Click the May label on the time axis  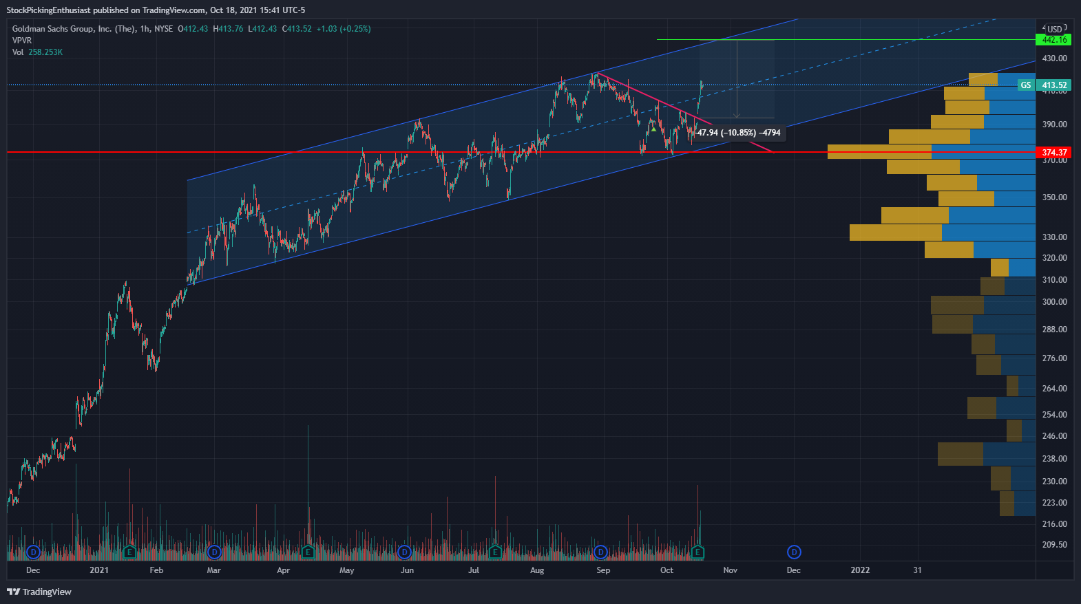point(347,570)
